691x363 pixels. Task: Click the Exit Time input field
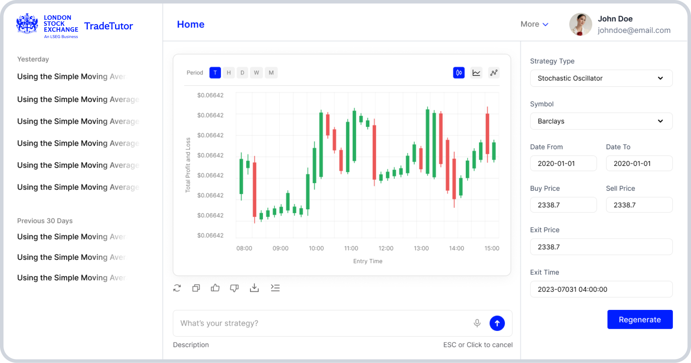tap(601, 289)
